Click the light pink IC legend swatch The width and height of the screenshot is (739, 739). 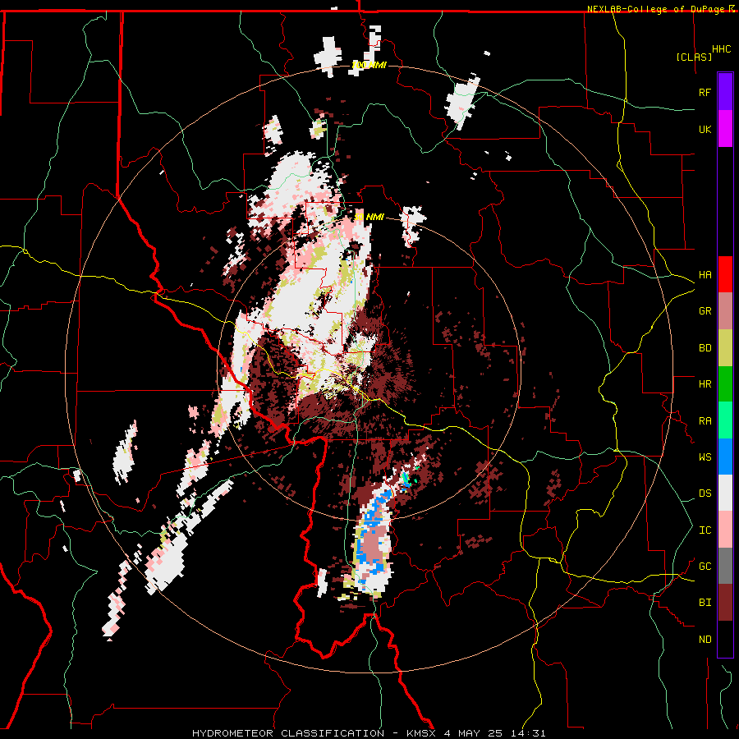coord(725,530)
